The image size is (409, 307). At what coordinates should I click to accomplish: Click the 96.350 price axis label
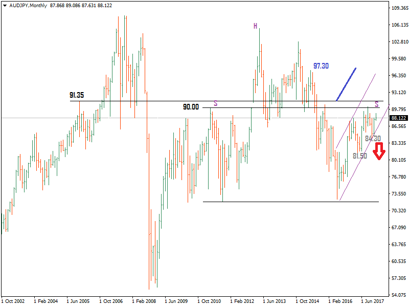(399, 75)
